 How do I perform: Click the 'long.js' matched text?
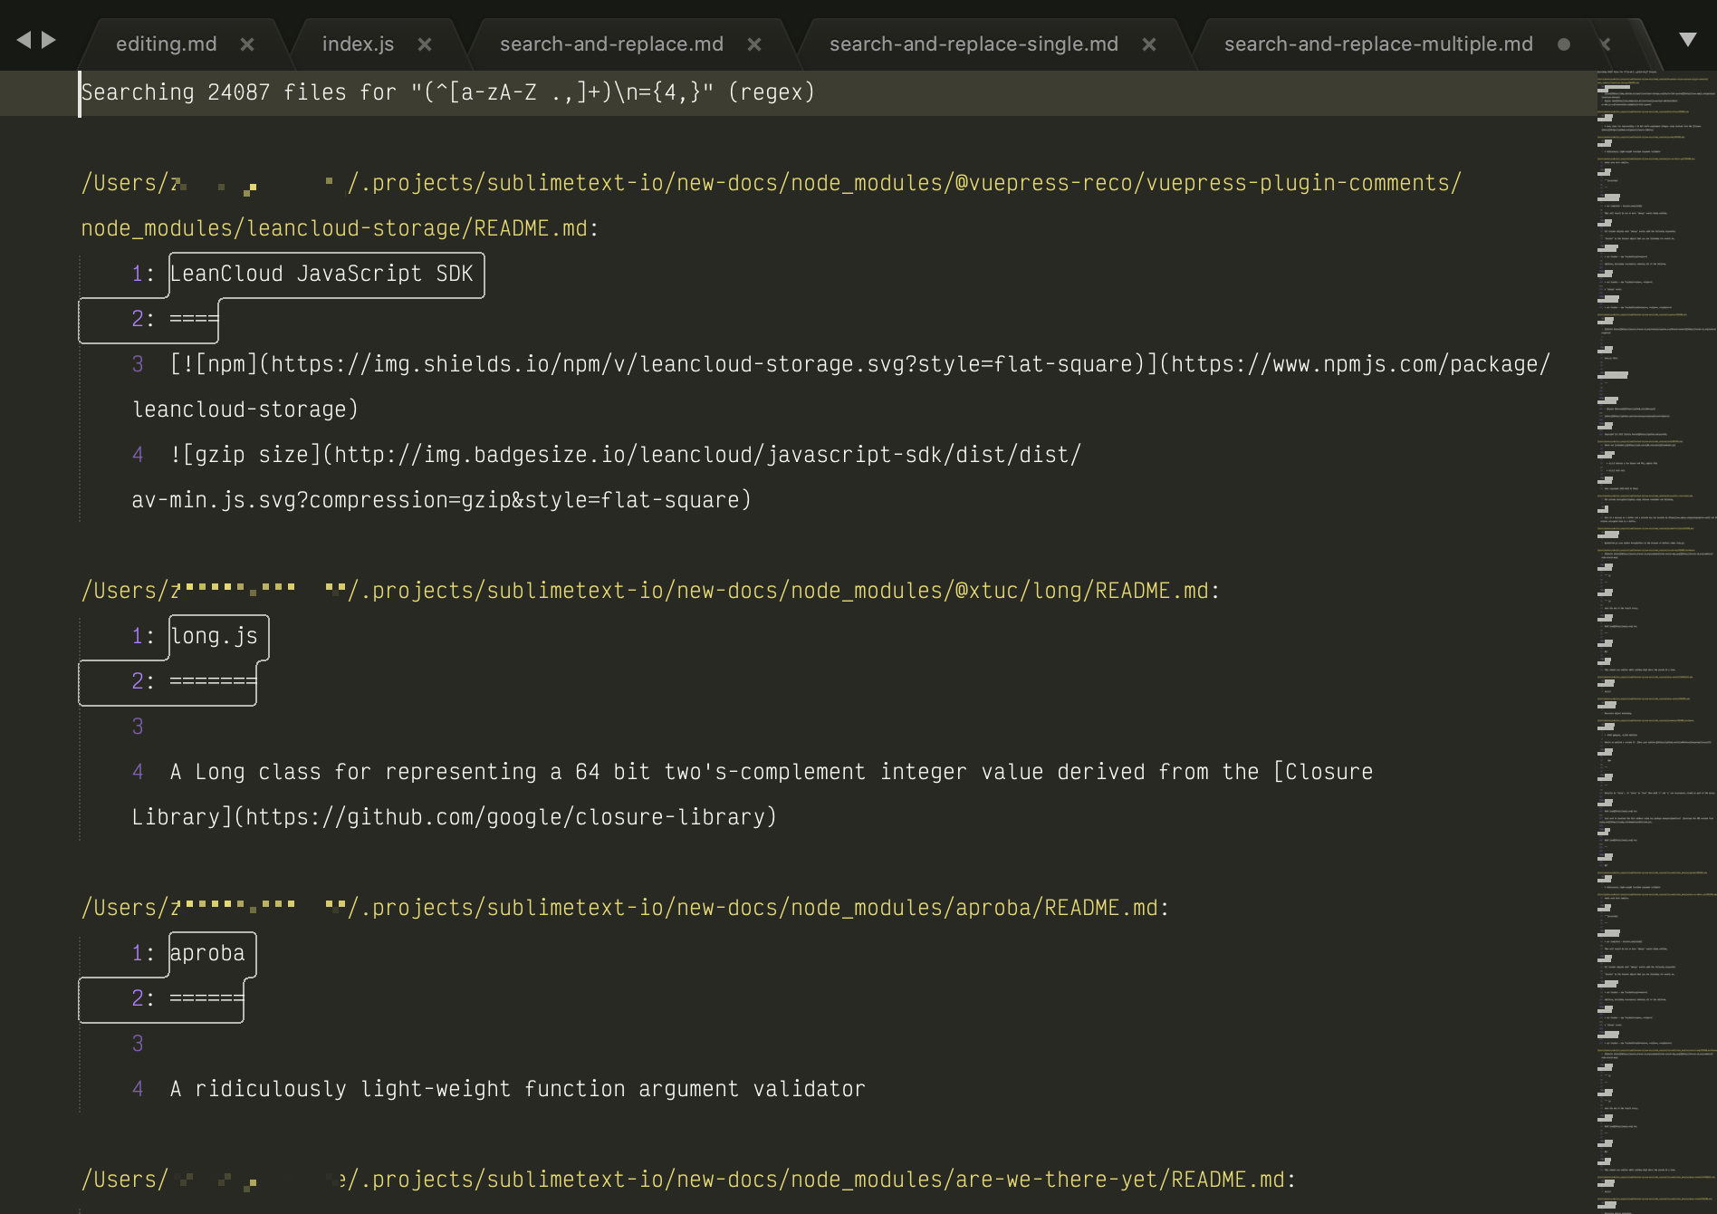[214, 636]
